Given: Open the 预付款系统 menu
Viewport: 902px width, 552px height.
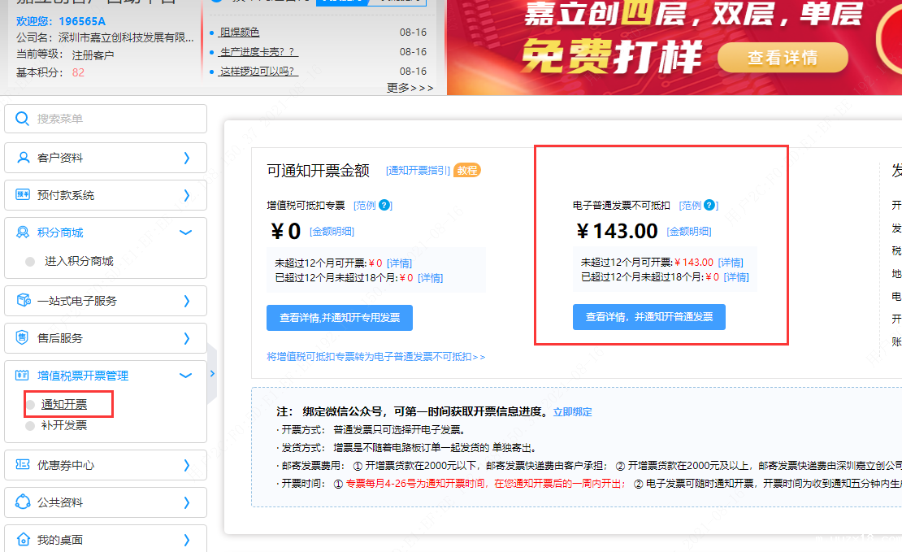Looking at the screenshot, I should tap(66, 195).
